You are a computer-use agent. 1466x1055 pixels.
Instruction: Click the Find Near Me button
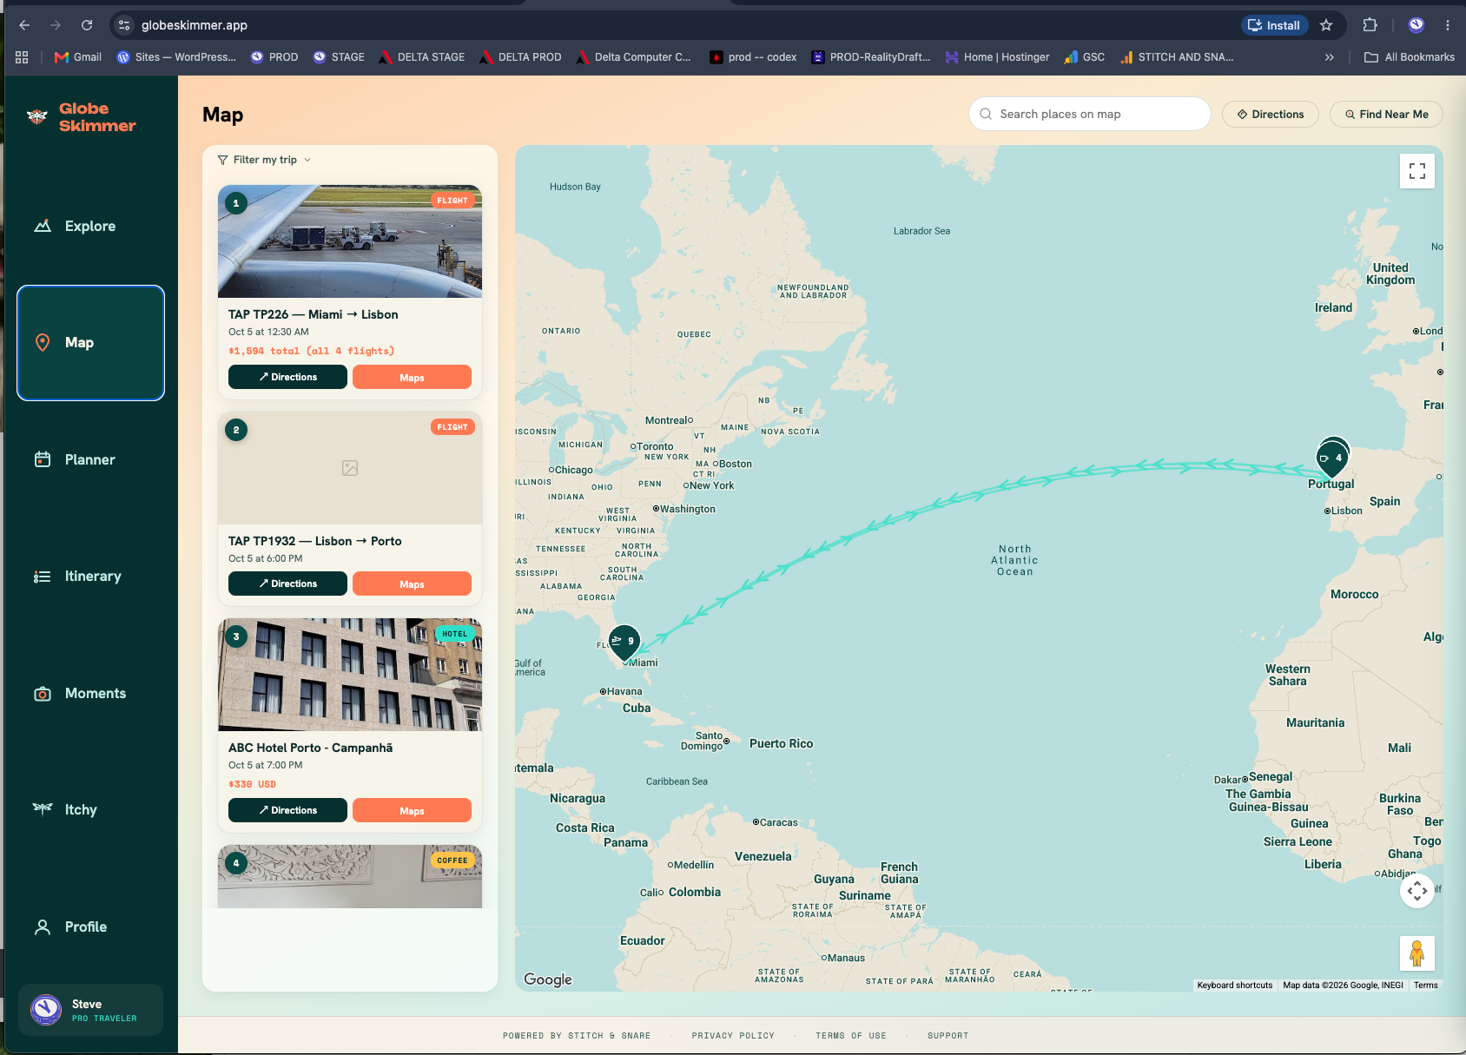(x=1386, y=114)
